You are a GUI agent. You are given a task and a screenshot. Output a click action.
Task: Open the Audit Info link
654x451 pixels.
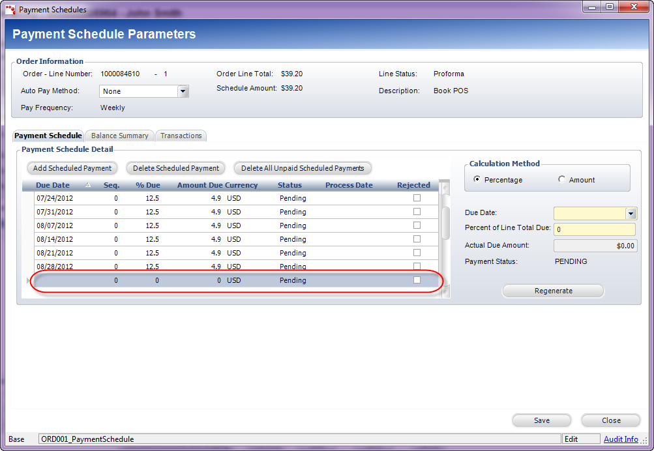point(621,439)
